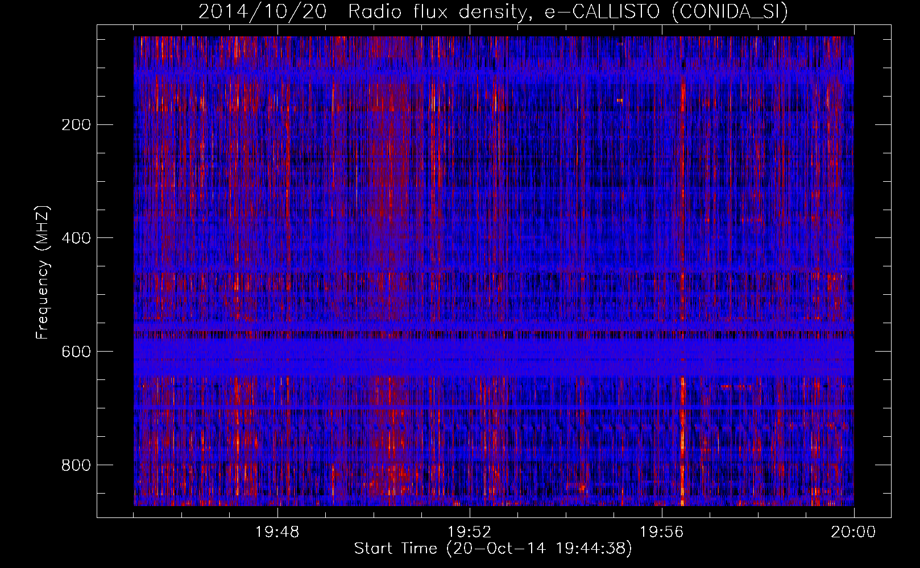Viewport: 920px width, 568px height.
Task: Click the 19:56 time tick label
Action: (x=661, y=532)
